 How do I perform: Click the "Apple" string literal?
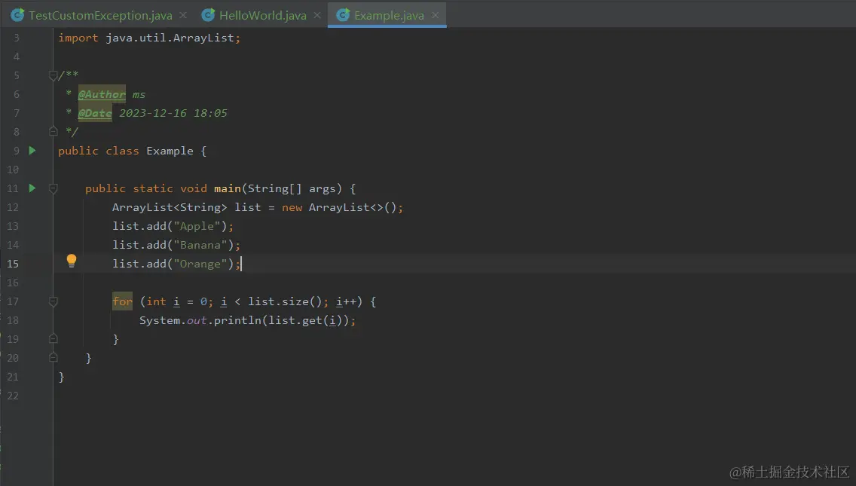click(x=197, y=226)
